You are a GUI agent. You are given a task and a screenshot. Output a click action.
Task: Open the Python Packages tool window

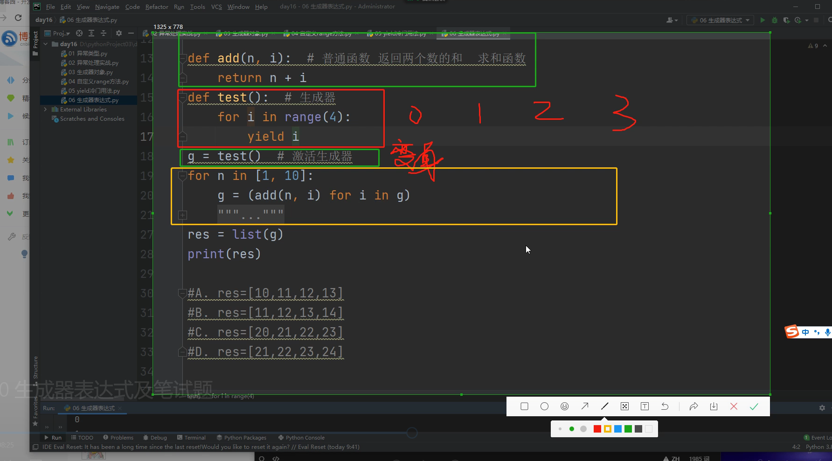click(242, 438)
